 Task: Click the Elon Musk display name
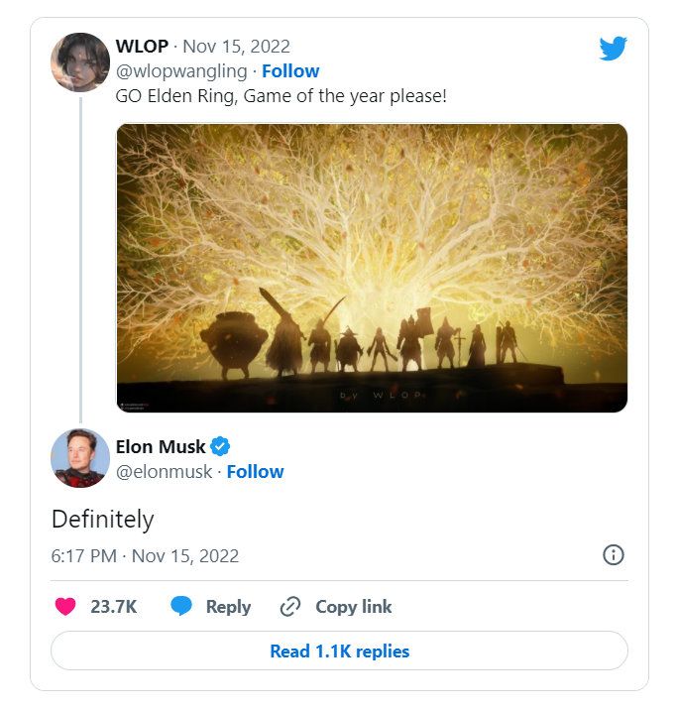(161, 446)
